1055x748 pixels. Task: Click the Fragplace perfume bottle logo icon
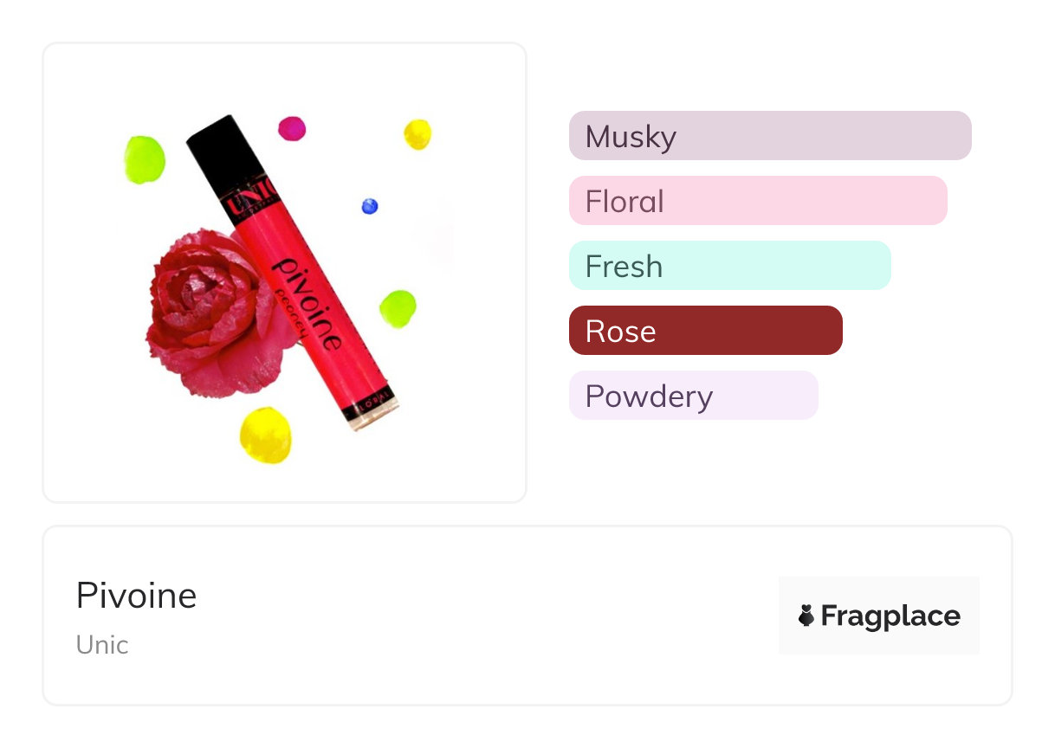click(806, 616)
